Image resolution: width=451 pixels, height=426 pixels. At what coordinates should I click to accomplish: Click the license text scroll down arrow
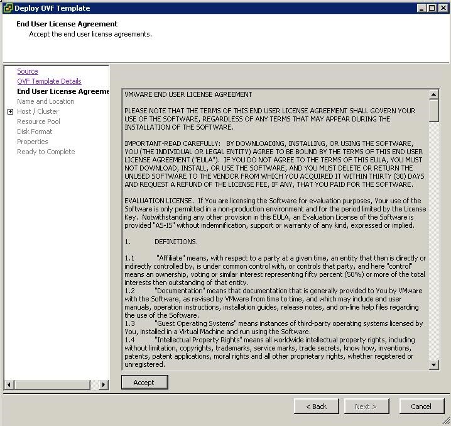point(434,365)
